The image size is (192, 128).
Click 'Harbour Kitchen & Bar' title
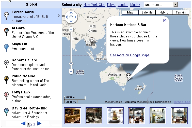128,25
